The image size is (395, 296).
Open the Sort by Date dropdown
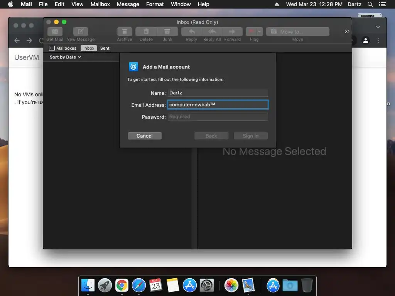[x=66, y=57]
